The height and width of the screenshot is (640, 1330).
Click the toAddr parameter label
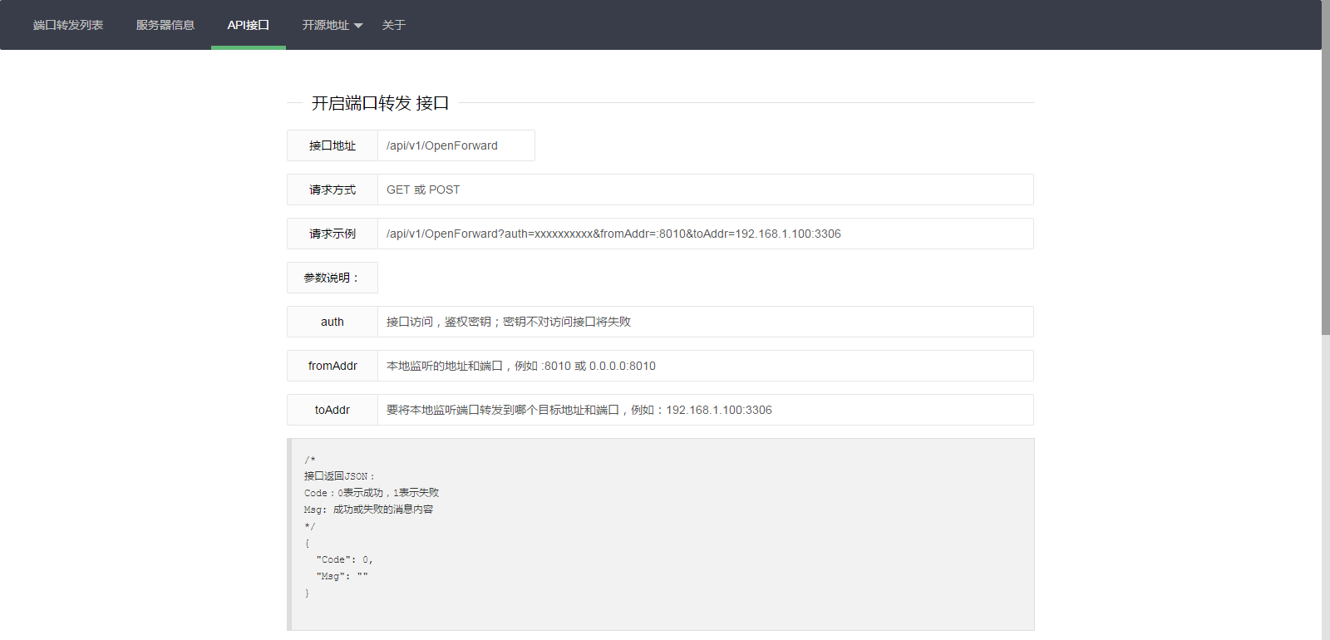click(x=332, y=410)
